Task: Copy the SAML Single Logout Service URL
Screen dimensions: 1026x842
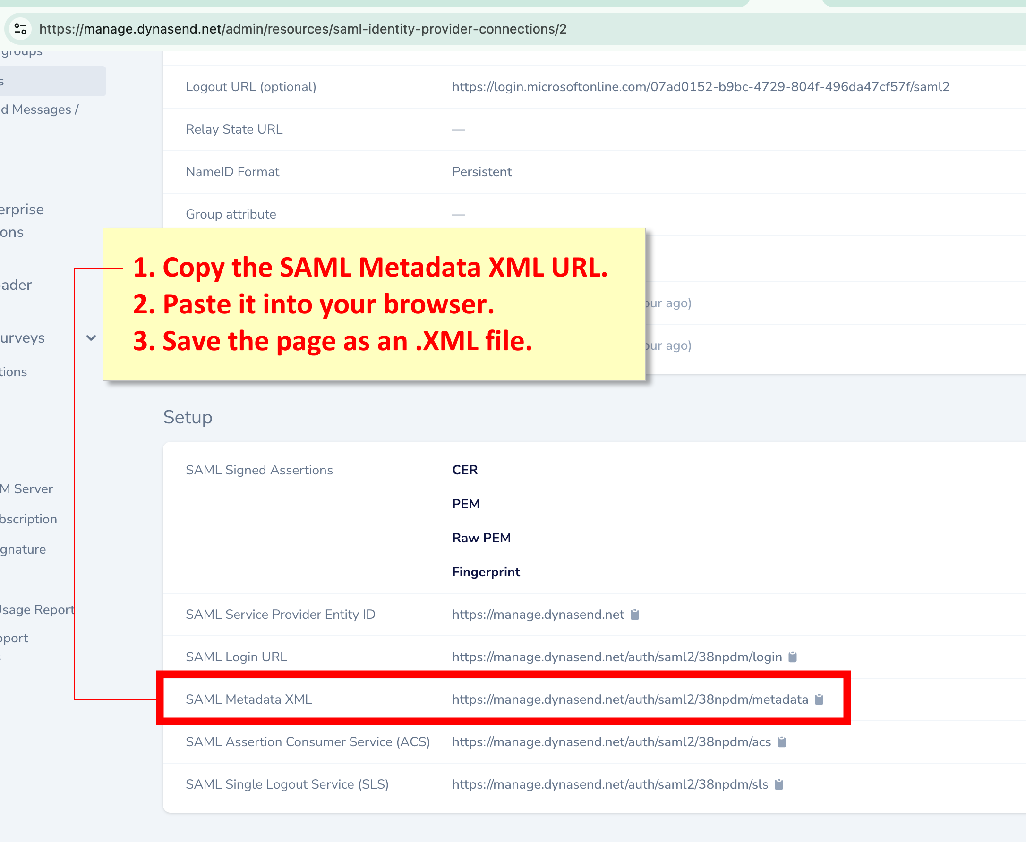Action: click(x=779, y=784)
